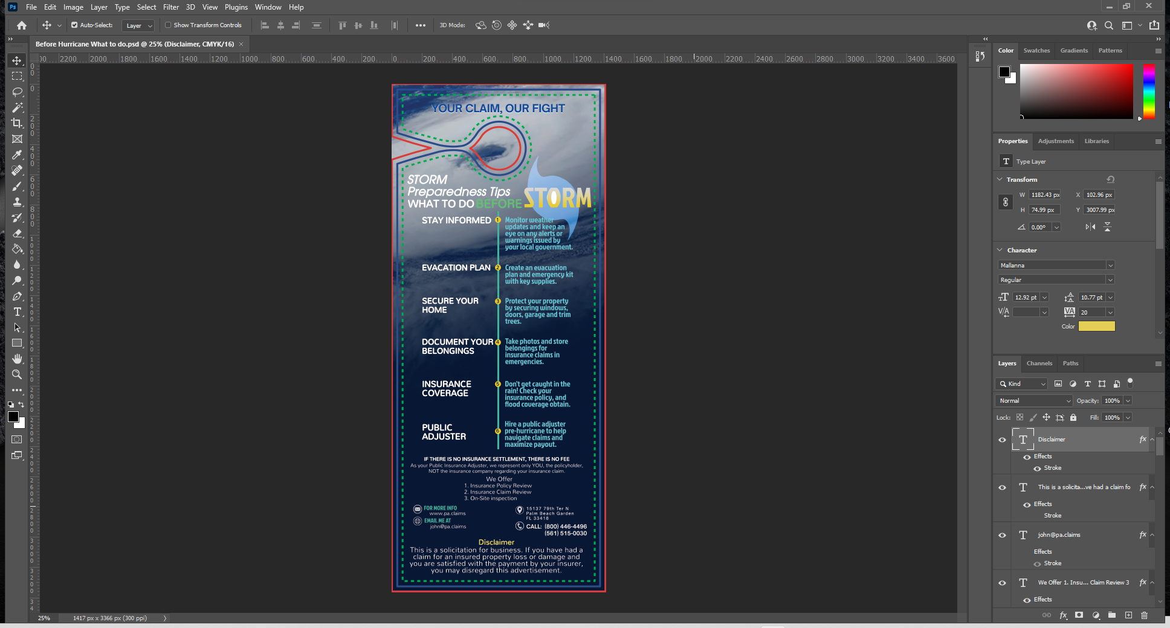Select the Brush tool
The image size is (1170, 628).
click(17, 186)
